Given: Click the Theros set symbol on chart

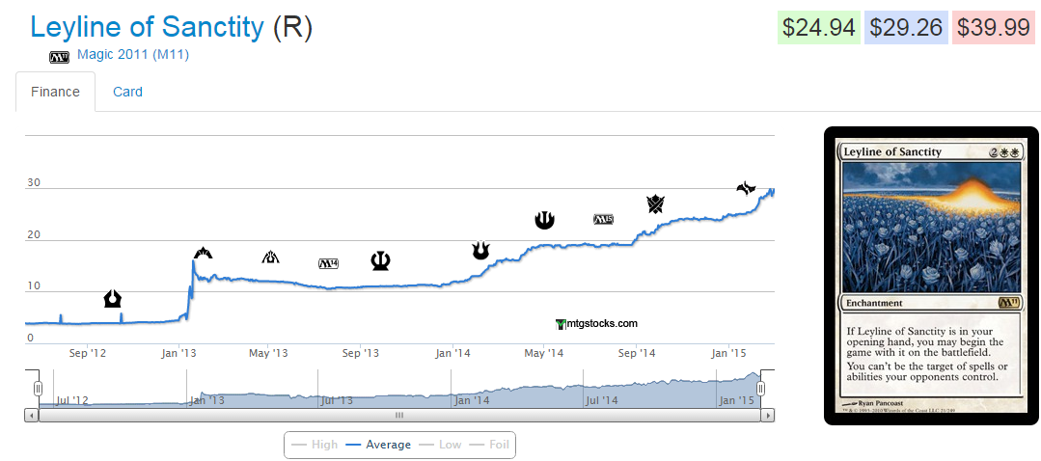Looking at the screenshot, I should pos(380,261).
